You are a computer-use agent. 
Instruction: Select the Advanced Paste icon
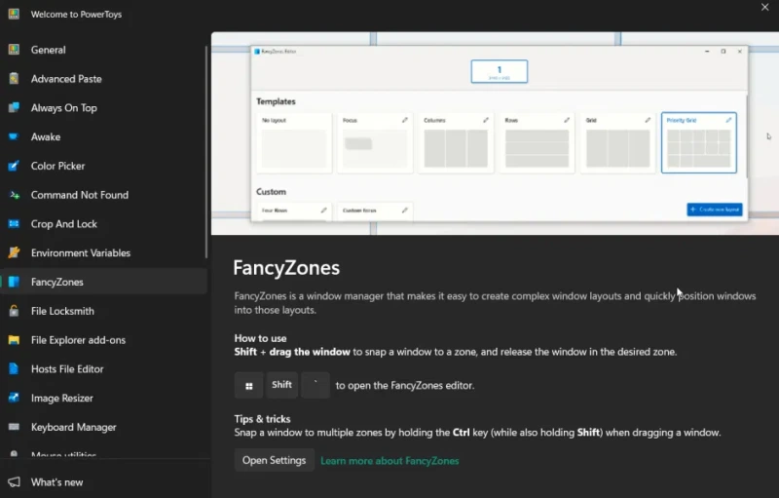point(14,79)
